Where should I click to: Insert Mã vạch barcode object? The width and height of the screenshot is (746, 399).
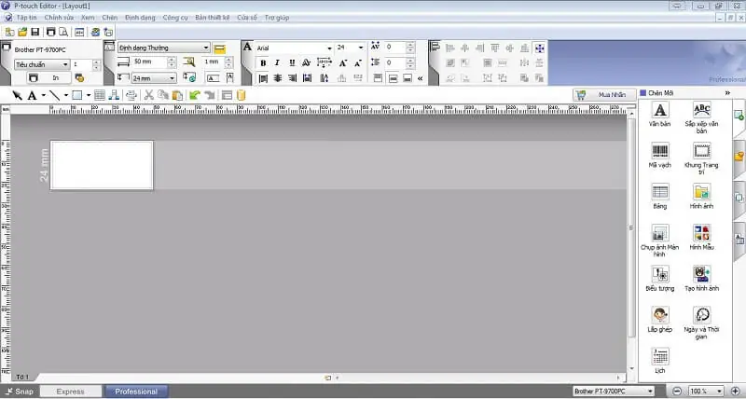660,155
